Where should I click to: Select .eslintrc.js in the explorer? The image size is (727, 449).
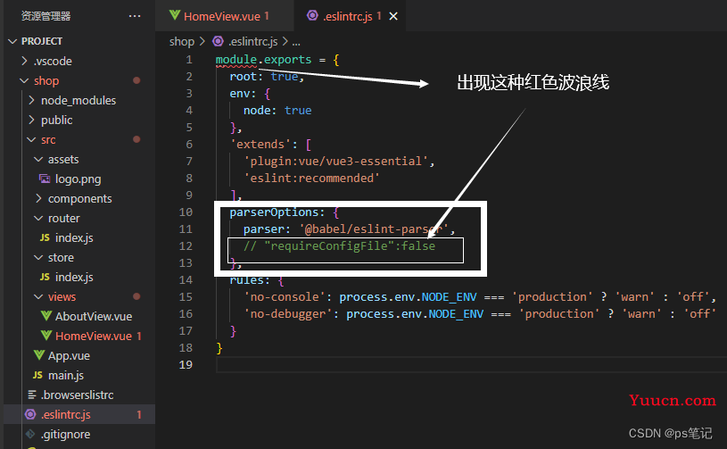66,415
